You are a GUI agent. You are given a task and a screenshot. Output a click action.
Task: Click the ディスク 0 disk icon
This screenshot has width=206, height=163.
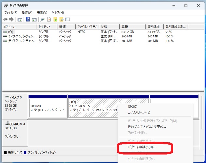pos(7,97)
